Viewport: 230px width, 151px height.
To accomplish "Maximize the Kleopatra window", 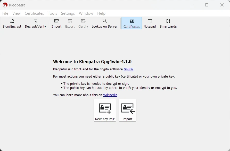I will click(207, 5).
